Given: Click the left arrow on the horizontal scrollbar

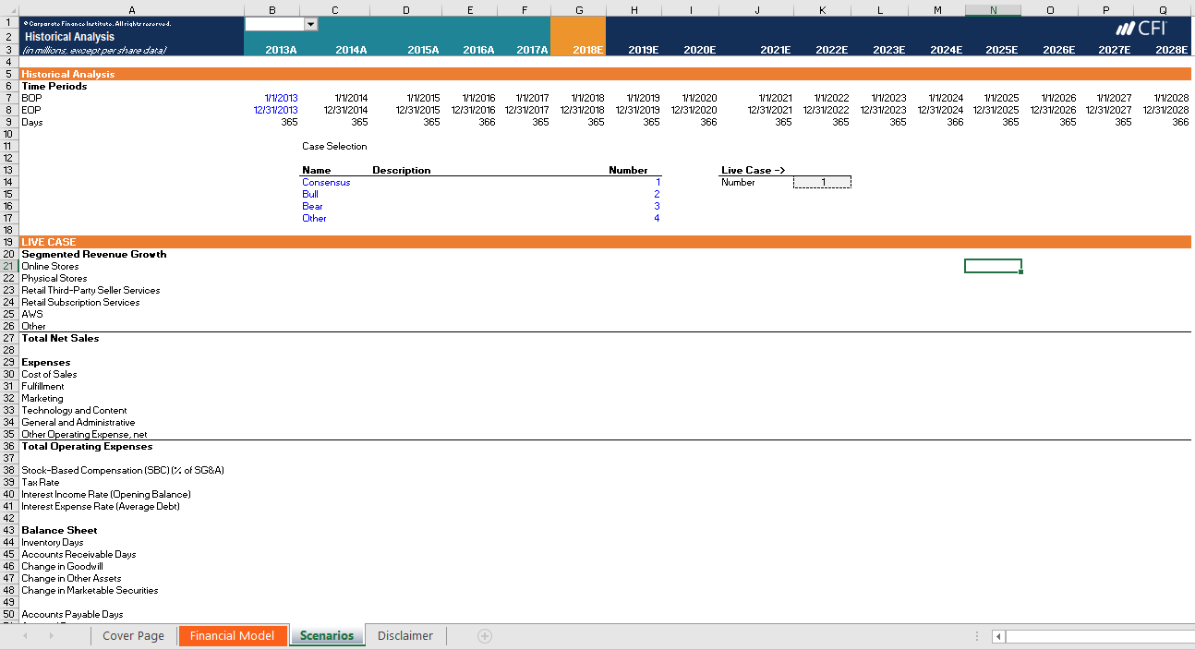Looking at the screenshot, I should [997, 636].
